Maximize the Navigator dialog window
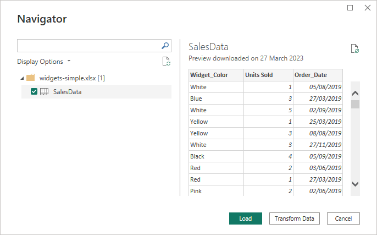The height and width of the screenshot is (235, 377). pyautogui.click(x=351, y=8)
